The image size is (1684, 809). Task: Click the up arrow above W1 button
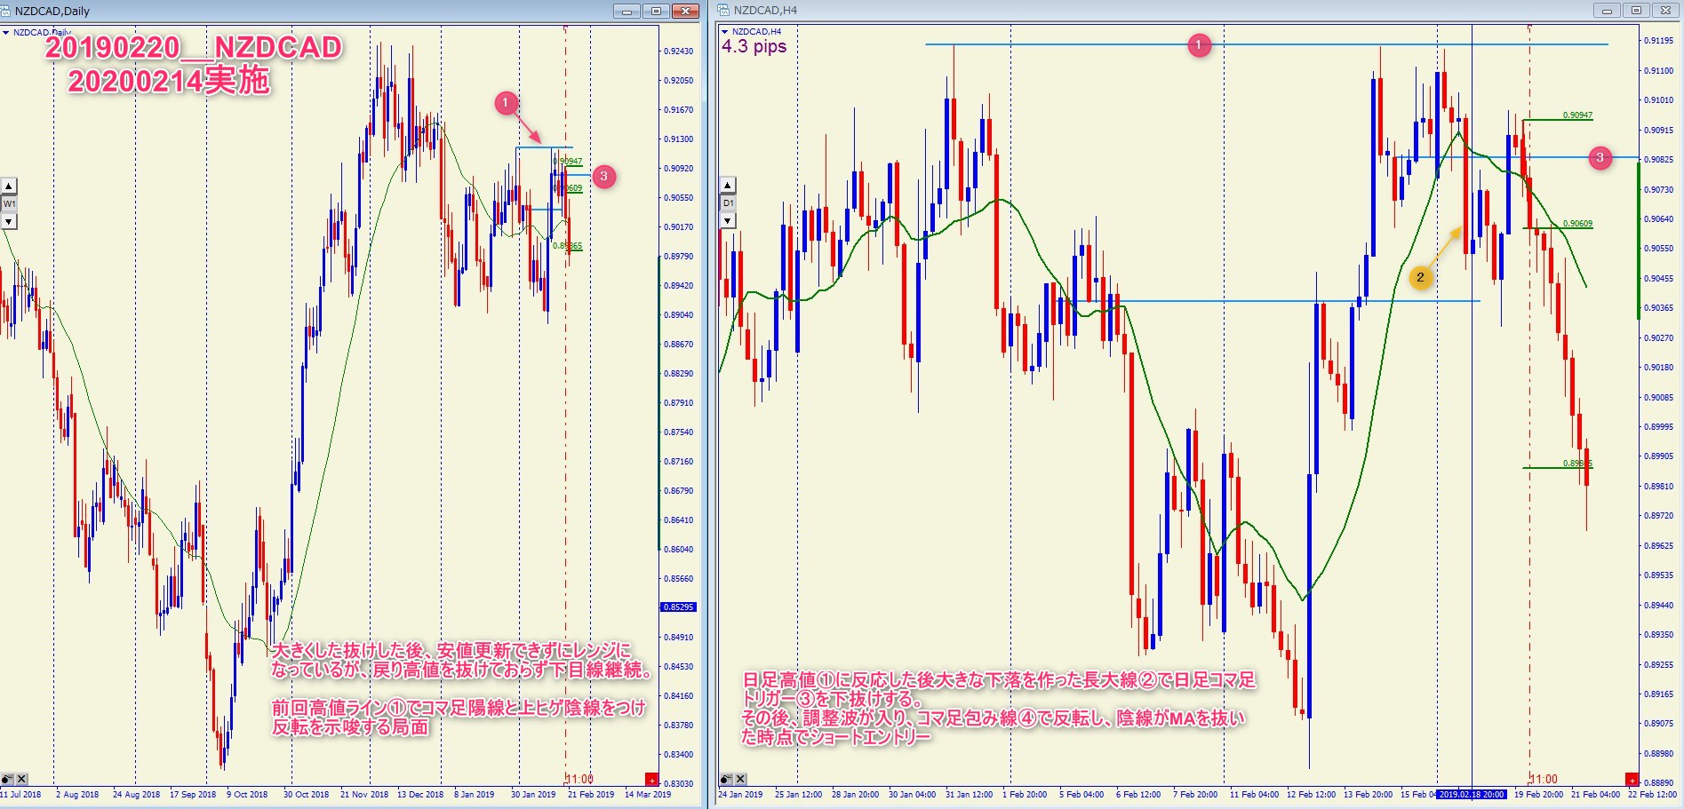click(x=9, y=186)
